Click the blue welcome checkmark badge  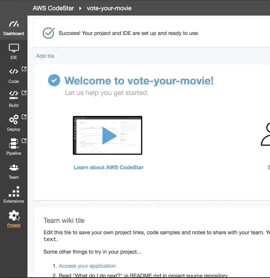click(54, 80)
